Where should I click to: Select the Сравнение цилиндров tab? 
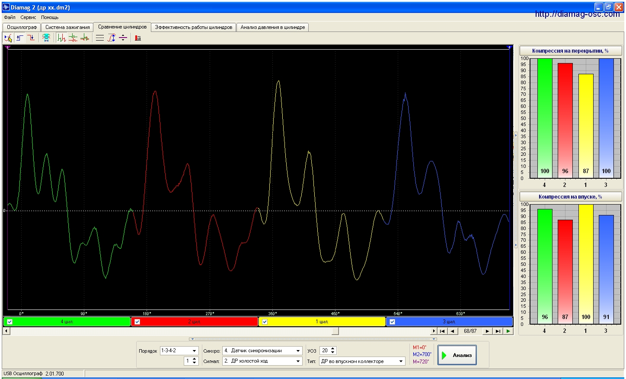point(122,27)
